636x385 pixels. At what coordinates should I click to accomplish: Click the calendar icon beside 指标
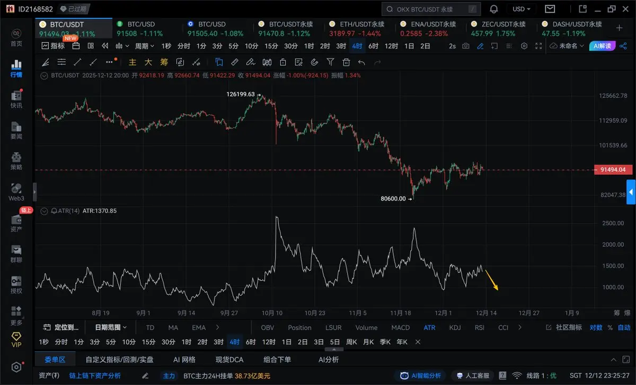(76, 46)
